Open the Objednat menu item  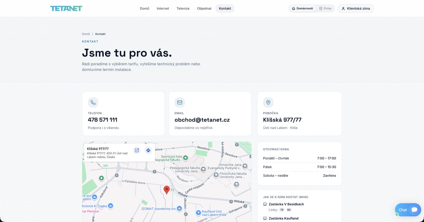(x=204, y=8)
